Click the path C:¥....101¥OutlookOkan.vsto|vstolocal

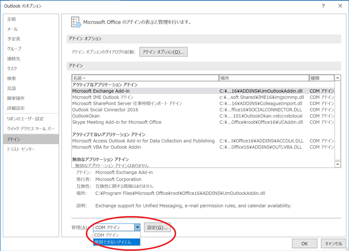tap(261, 116)
